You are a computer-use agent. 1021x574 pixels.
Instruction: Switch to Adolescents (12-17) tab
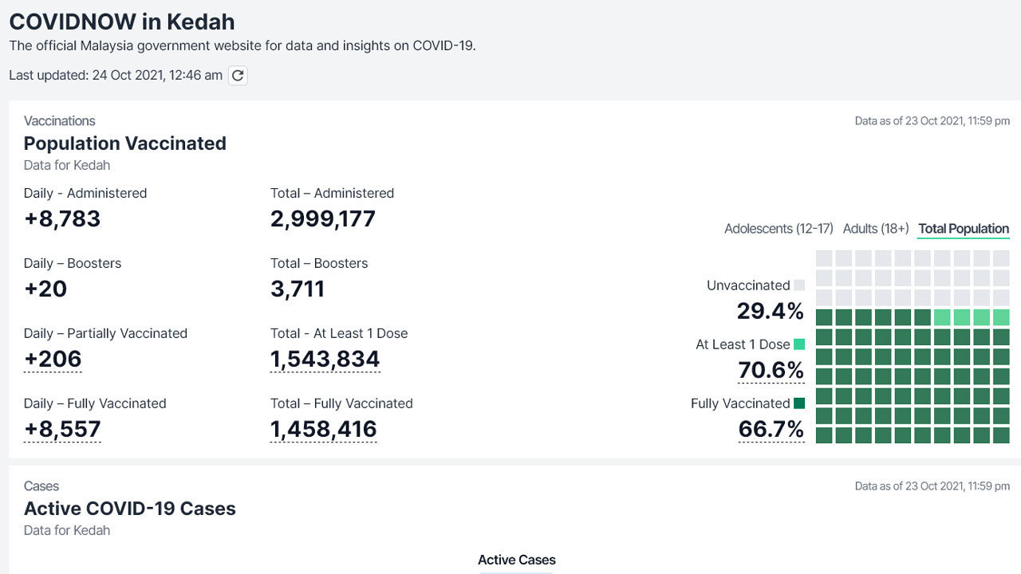(x=779, y=229)
